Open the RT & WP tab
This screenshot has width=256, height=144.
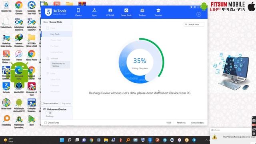110,12
